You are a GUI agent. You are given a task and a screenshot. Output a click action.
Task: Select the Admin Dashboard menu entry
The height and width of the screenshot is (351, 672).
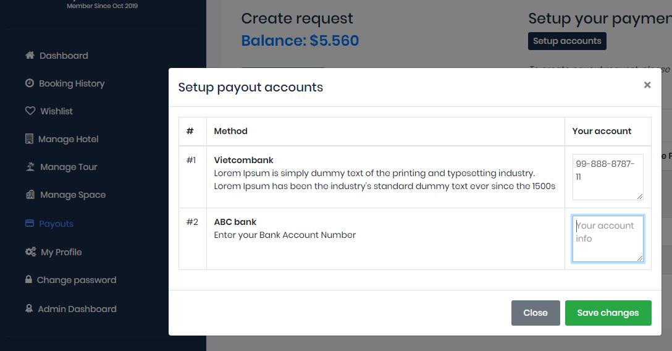click(x=77, y=309)
